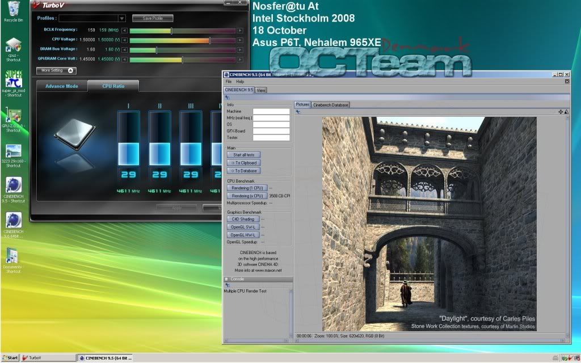Screen dimensions: 581x363
Task: Click Start all tests
Action: tap(244, 155)
